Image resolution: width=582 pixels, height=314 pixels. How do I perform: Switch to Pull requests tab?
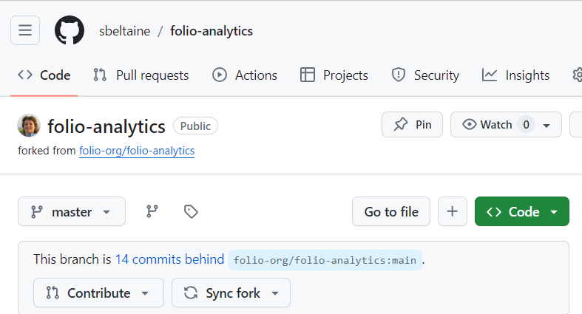click(x=141, y=75)
